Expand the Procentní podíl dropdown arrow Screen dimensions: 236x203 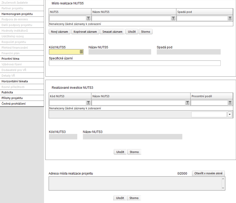[230, 114]
